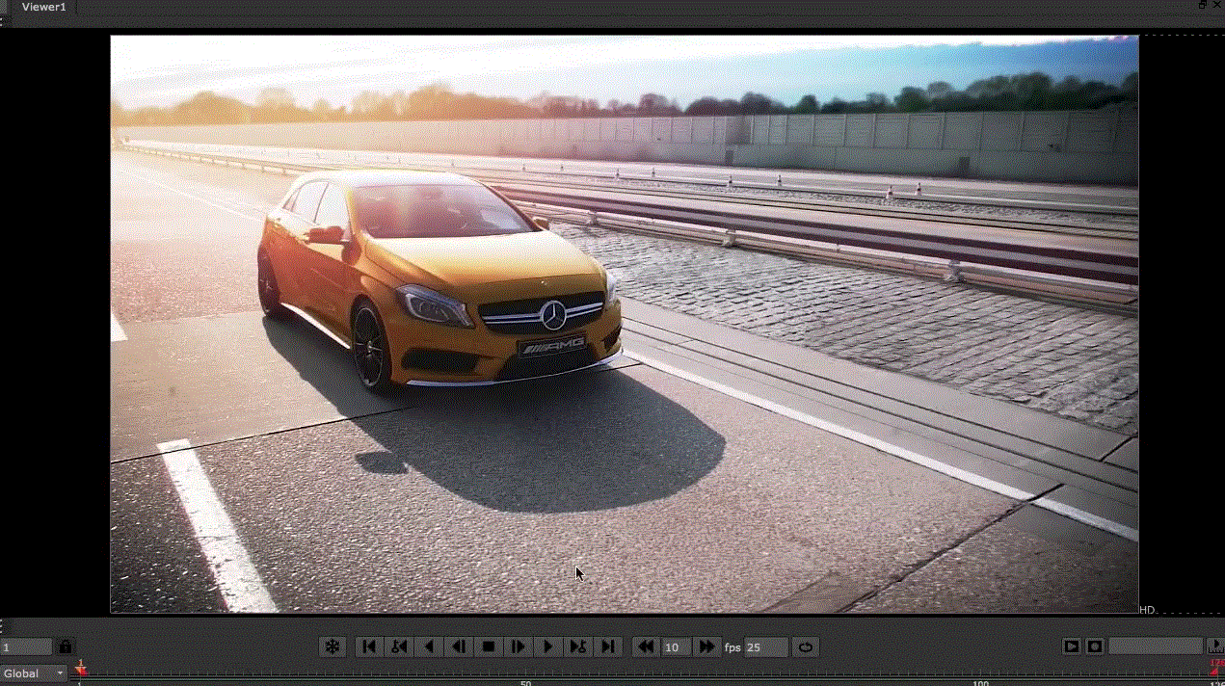Go to the last frame
This screenshot has width=1225, height=686.
(x=608, y=646)
